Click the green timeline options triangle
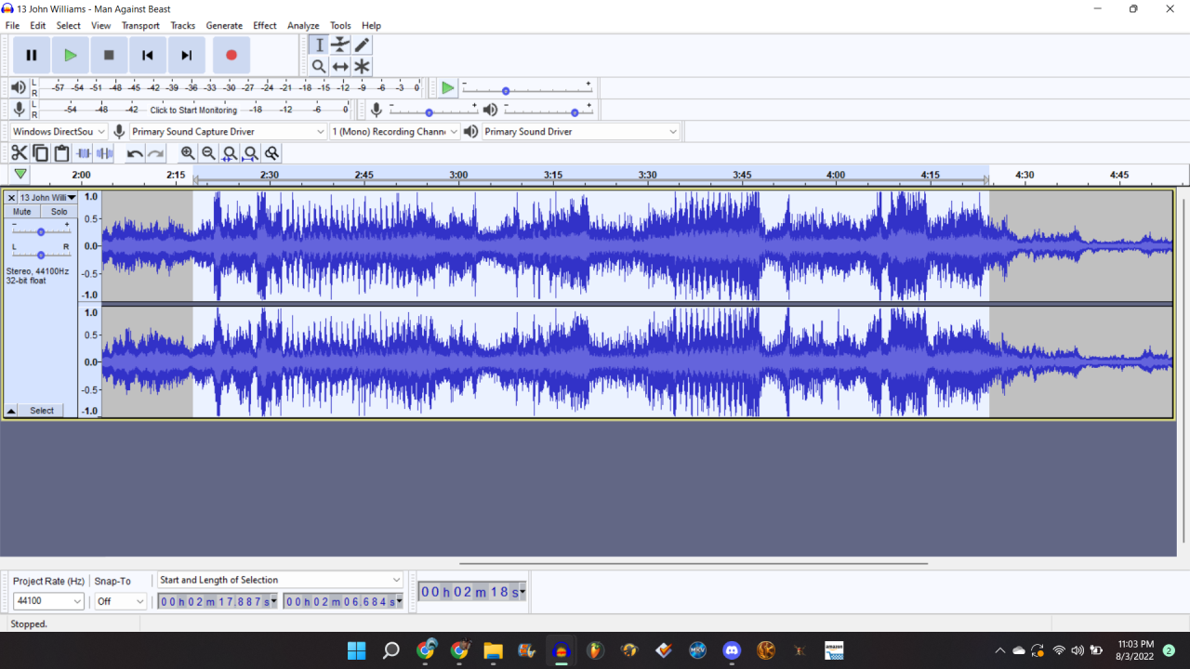This screenshot has height=669, width=1190. click(x=20, y=174)
